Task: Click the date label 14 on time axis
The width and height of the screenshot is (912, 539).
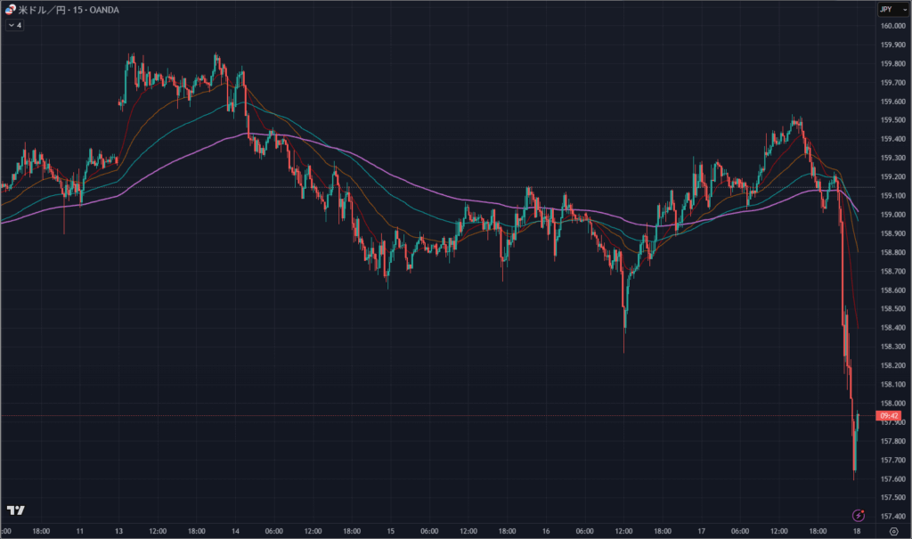Action: click(x=234, y=532)
